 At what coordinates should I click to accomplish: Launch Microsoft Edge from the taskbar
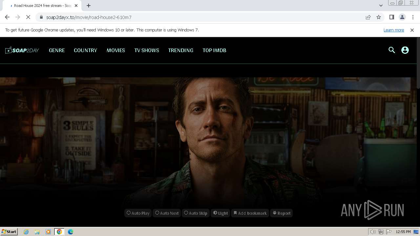[71, 232]
